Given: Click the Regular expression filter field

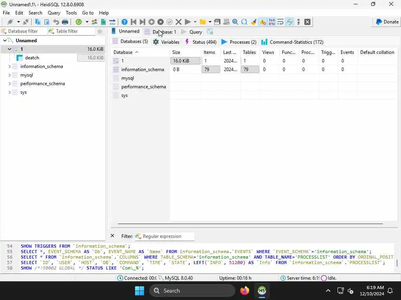Looking at the screenshot, I should 165,236.
